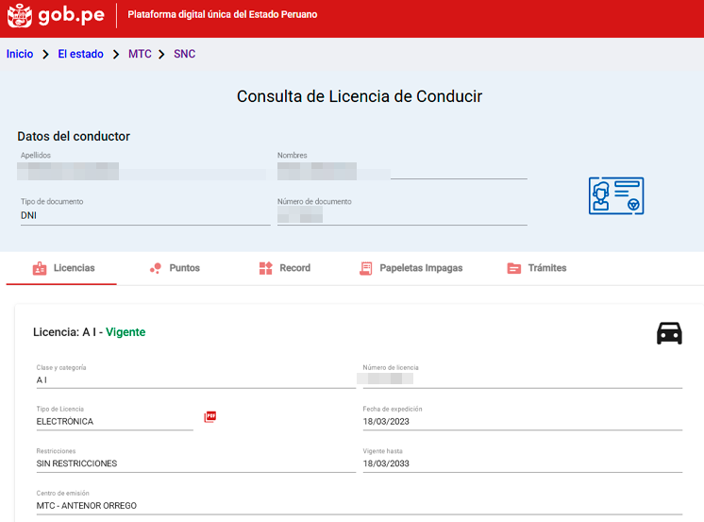This screenshot has height=522, width=704.
Task: Select the Tipo de documento DNI field
Action: coord(145,215)
